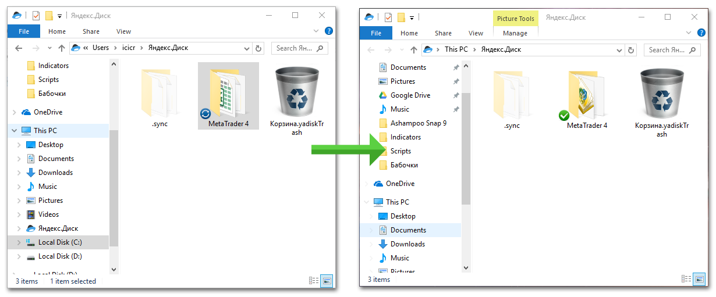Switch to details view in left window status bar
The width and height of the screenshot is (716, 297).
pyautogui.click(x=314, y=281)
